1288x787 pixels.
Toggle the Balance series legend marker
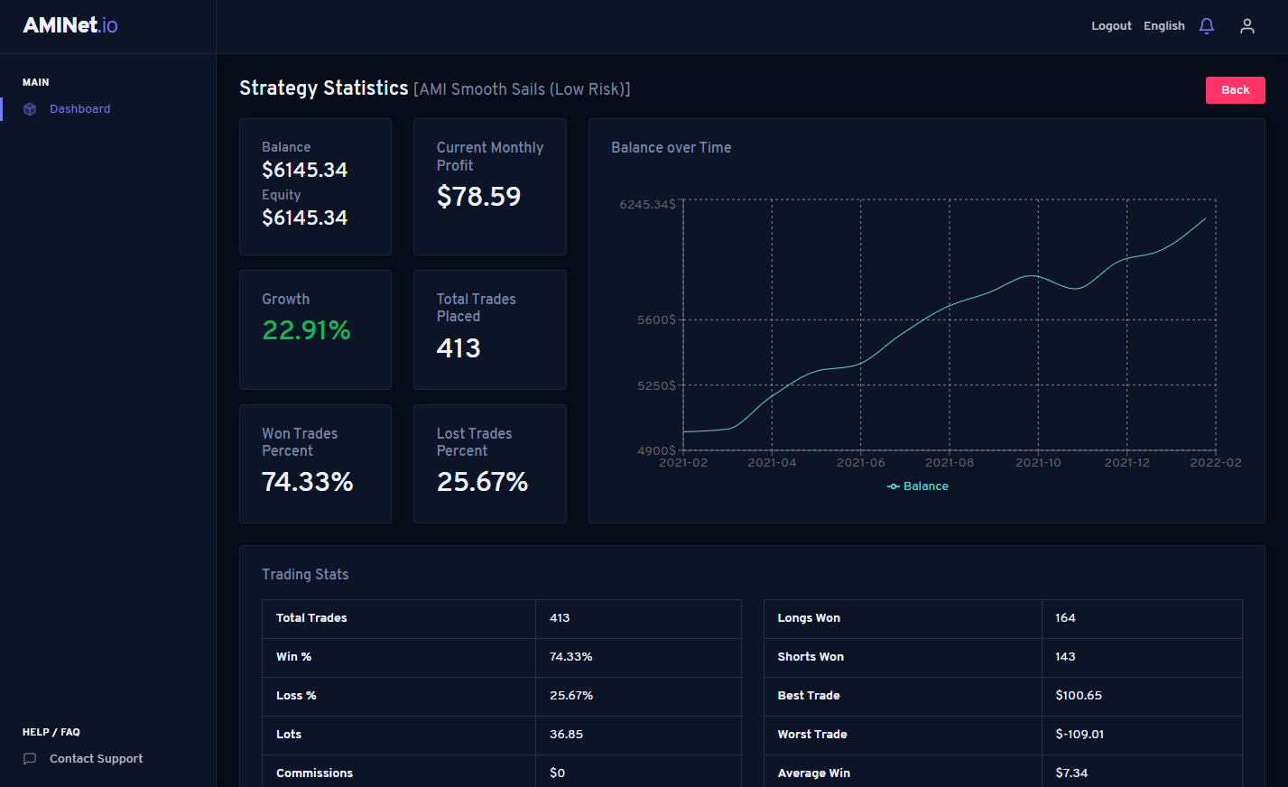coord(894,486)
